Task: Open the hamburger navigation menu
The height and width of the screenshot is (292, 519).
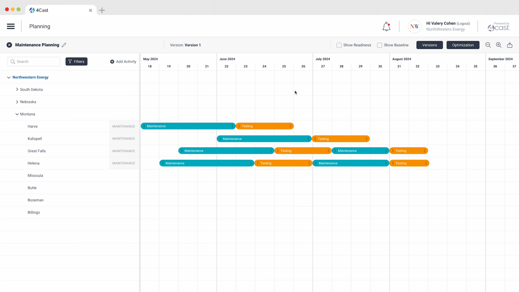Action: [x=11, y=26]
